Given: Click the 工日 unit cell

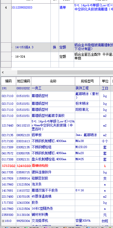Looking at the screenshot, I should (x=105, y=88).
